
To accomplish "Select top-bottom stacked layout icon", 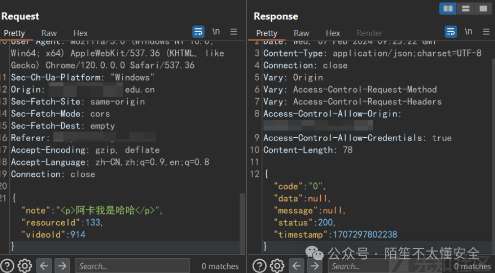I will (x=466, y=8).
